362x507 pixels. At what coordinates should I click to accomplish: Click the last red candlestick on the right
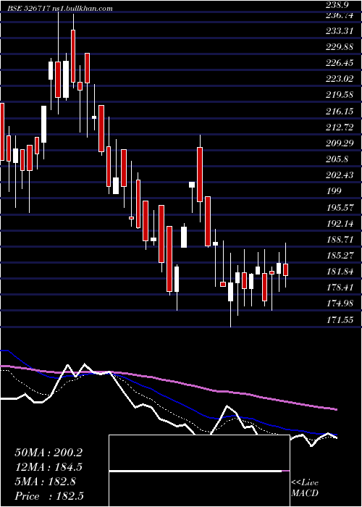pos(286,269)
